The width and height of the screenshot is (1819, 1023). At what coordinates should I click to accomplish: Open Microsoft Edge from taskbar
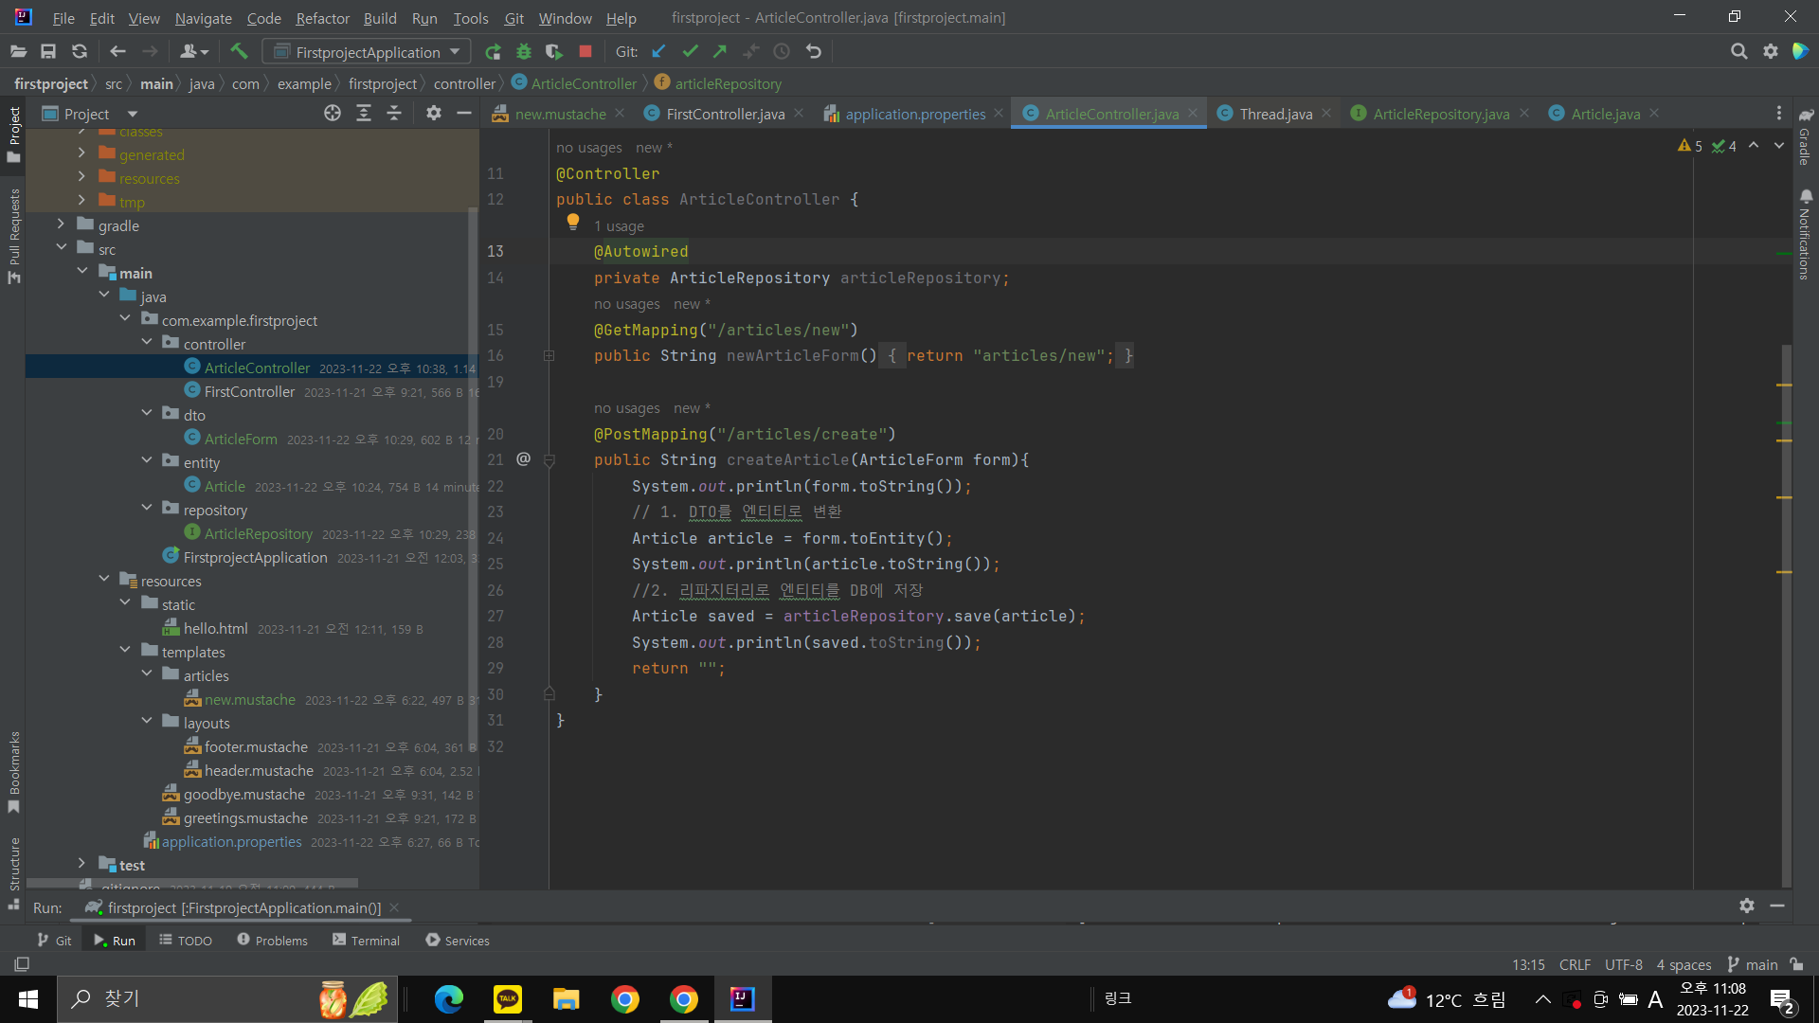pyautogui.click(x=448, y=999)
